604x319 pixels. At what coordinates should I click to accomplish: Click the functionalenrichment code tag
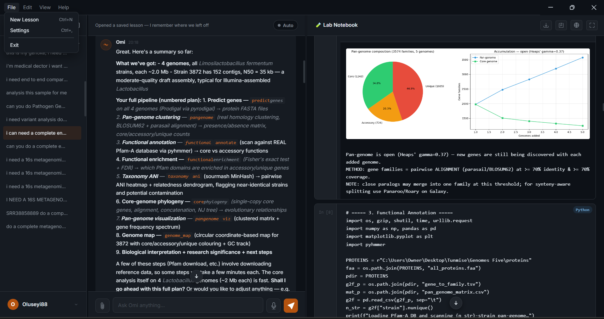coord(213,159)
